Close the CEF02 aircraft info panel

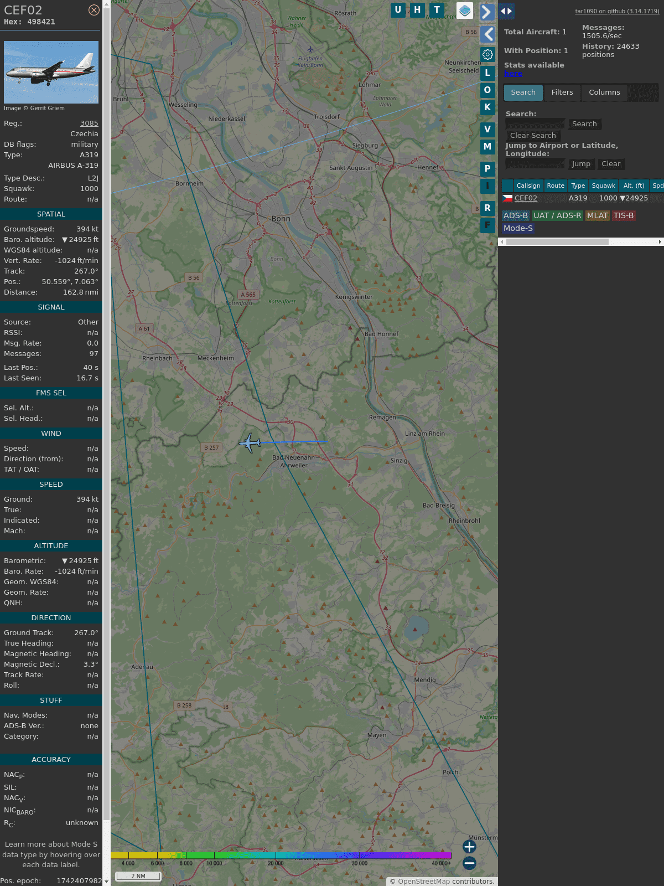point(94,10)
